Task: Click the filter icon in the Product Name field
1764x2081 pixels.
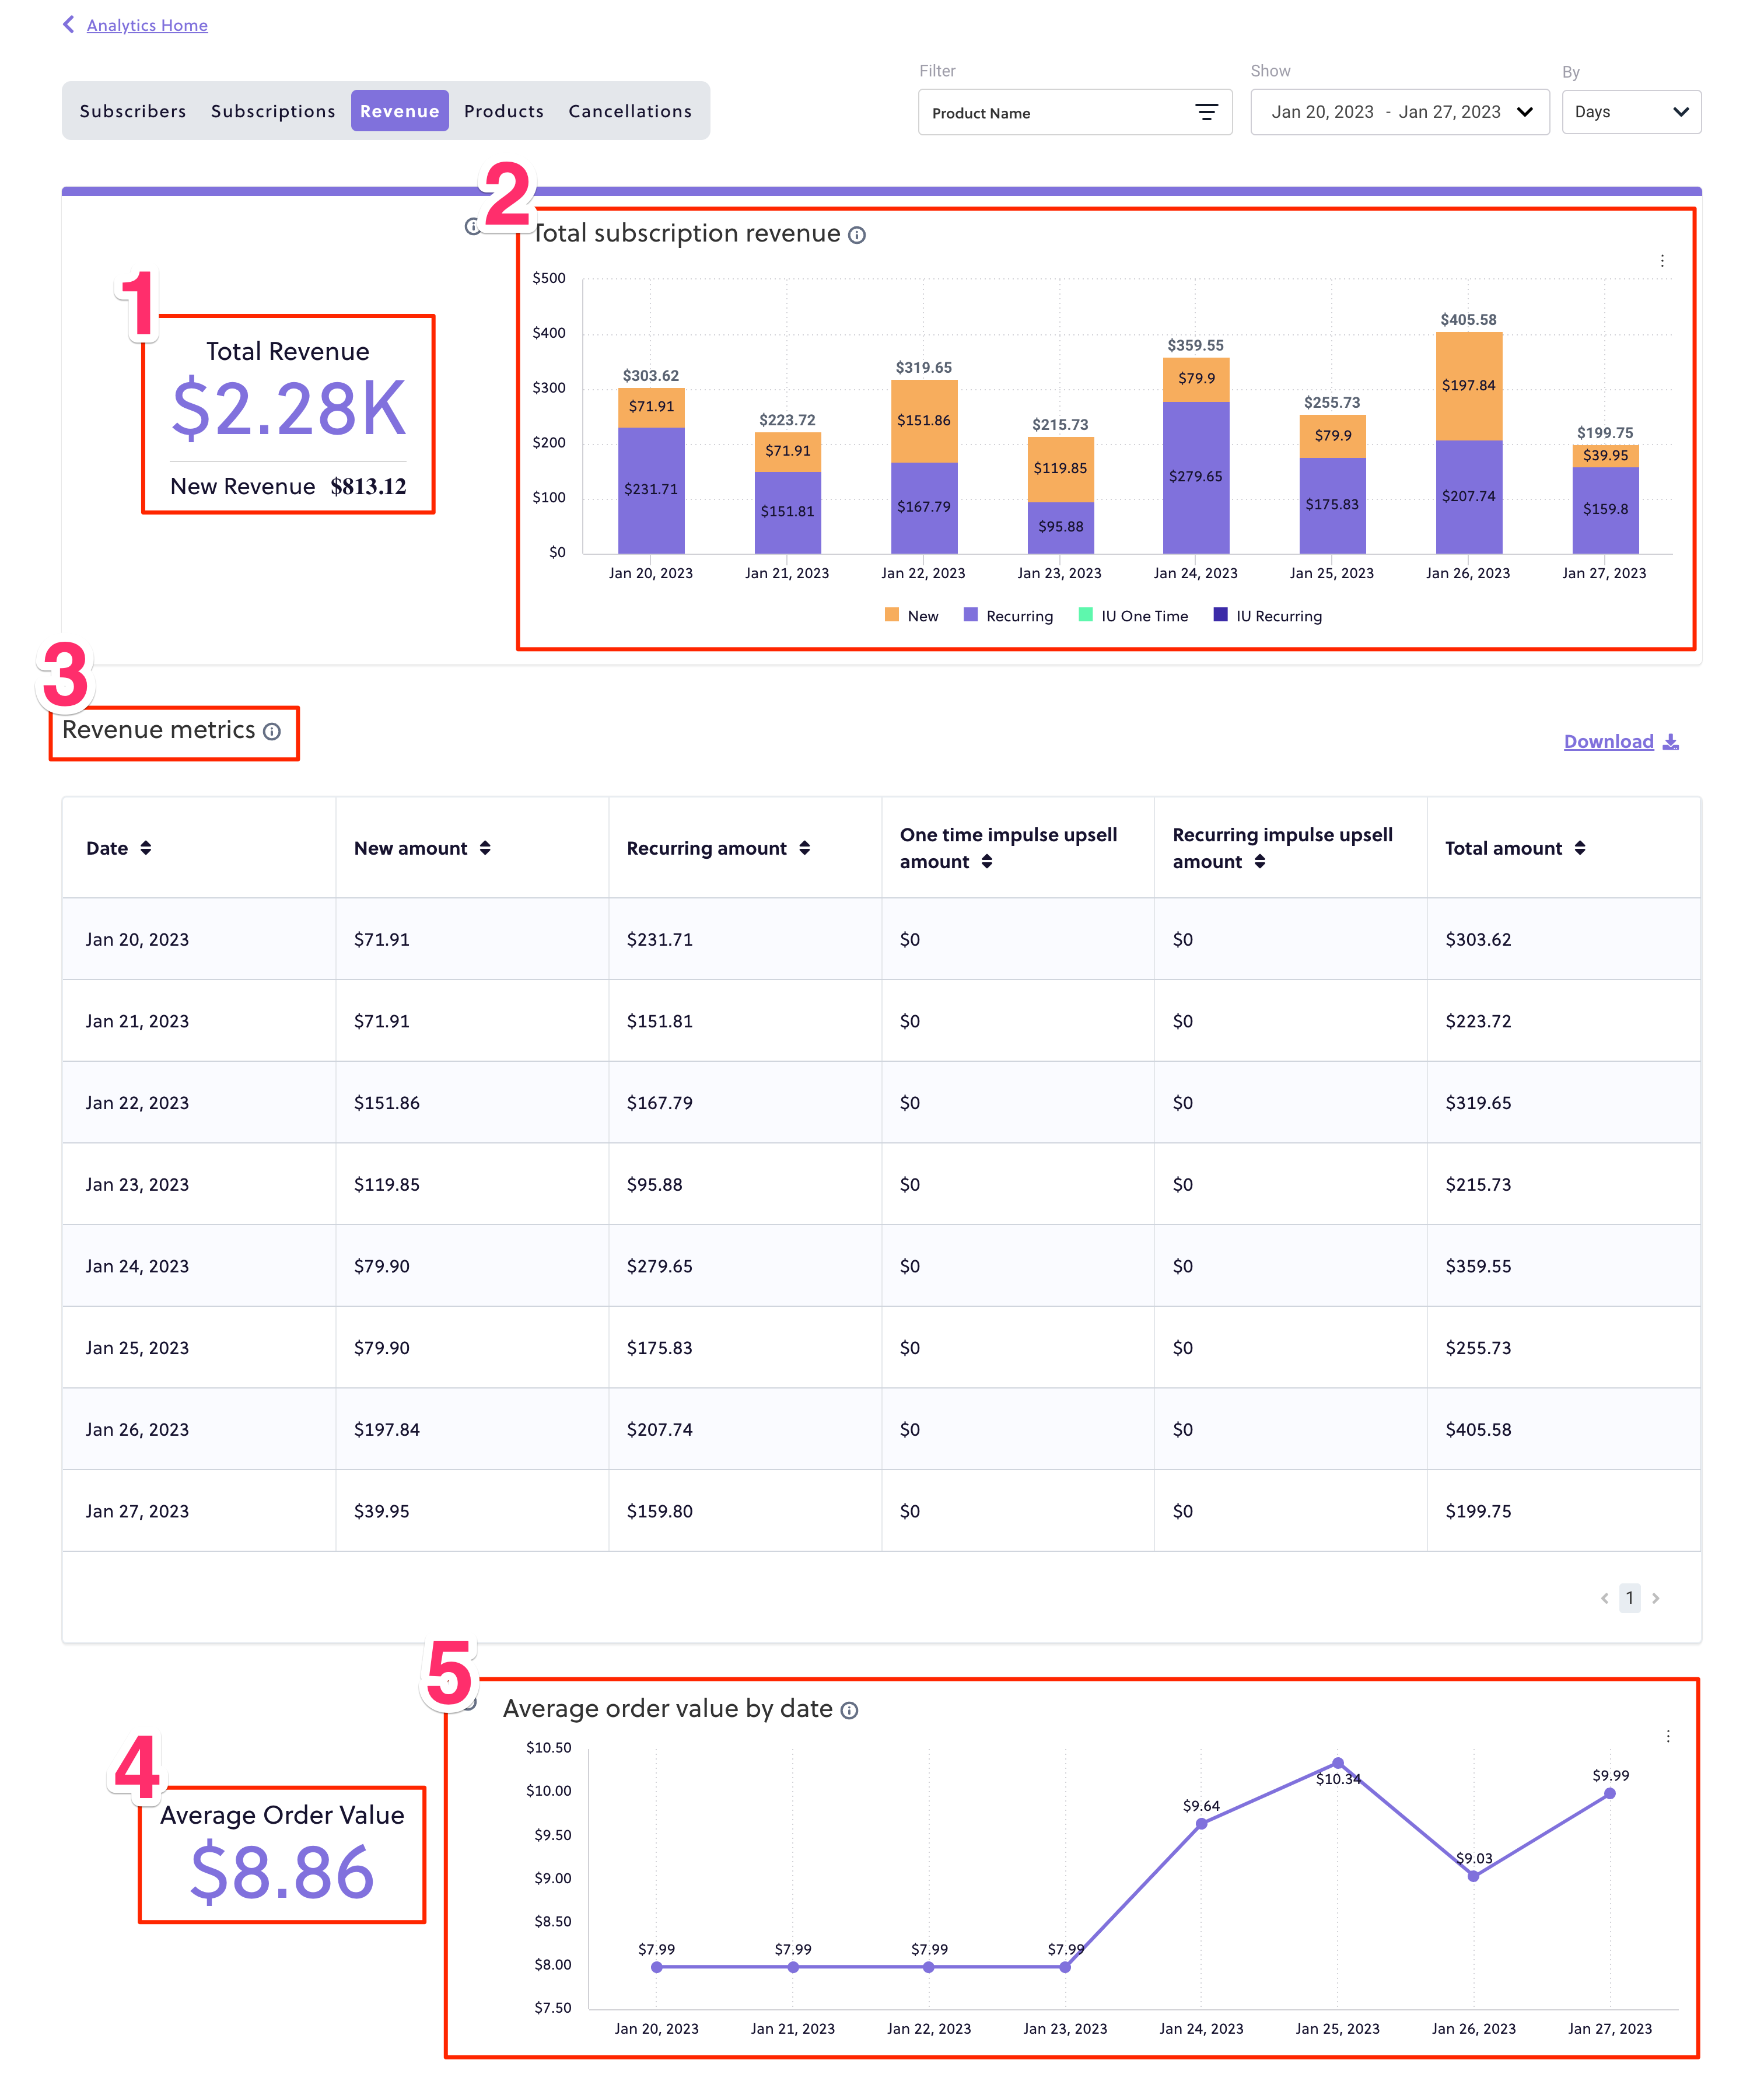Action: tap(1209, 112)
